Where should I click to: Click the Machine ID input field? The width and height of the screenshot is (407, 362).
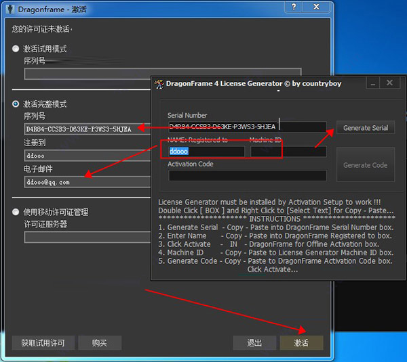point(288,152)
